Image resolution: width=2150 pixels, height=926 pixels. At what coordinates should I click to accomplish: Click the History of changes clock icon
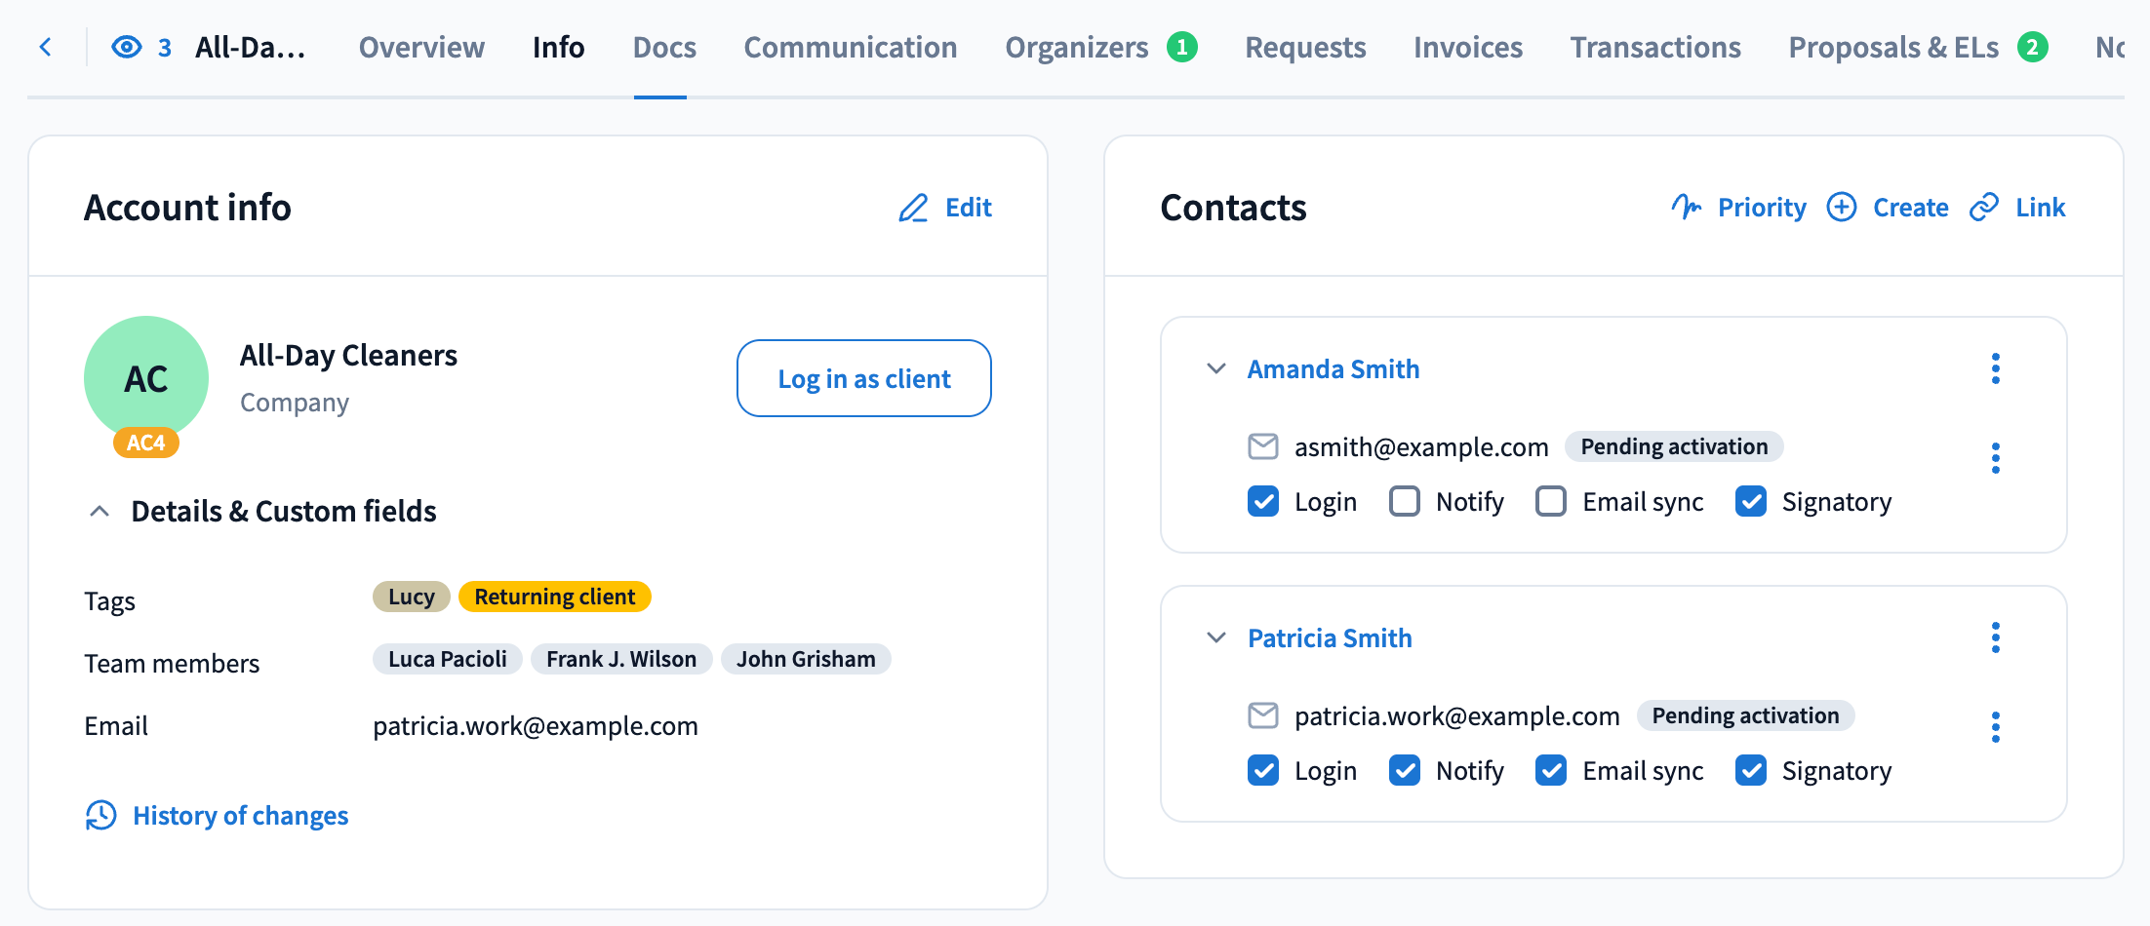(101, 816)
